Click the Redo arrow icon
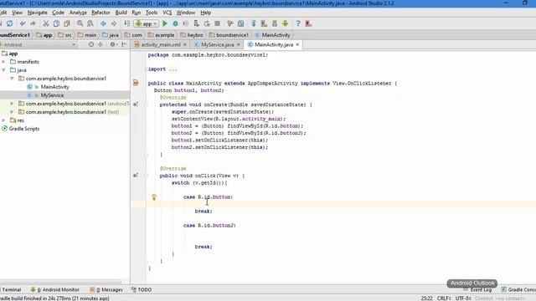This screenshot has width=536, height=301. pyautogui.click(x=33, y=23)
